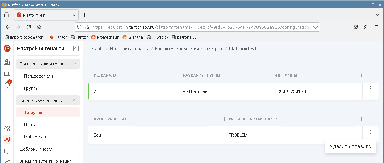The height and width of the screenshot is (163, 384).
Task: Go to Tenant 1 breadcrumb link
Action: click(x=96, y=49)
